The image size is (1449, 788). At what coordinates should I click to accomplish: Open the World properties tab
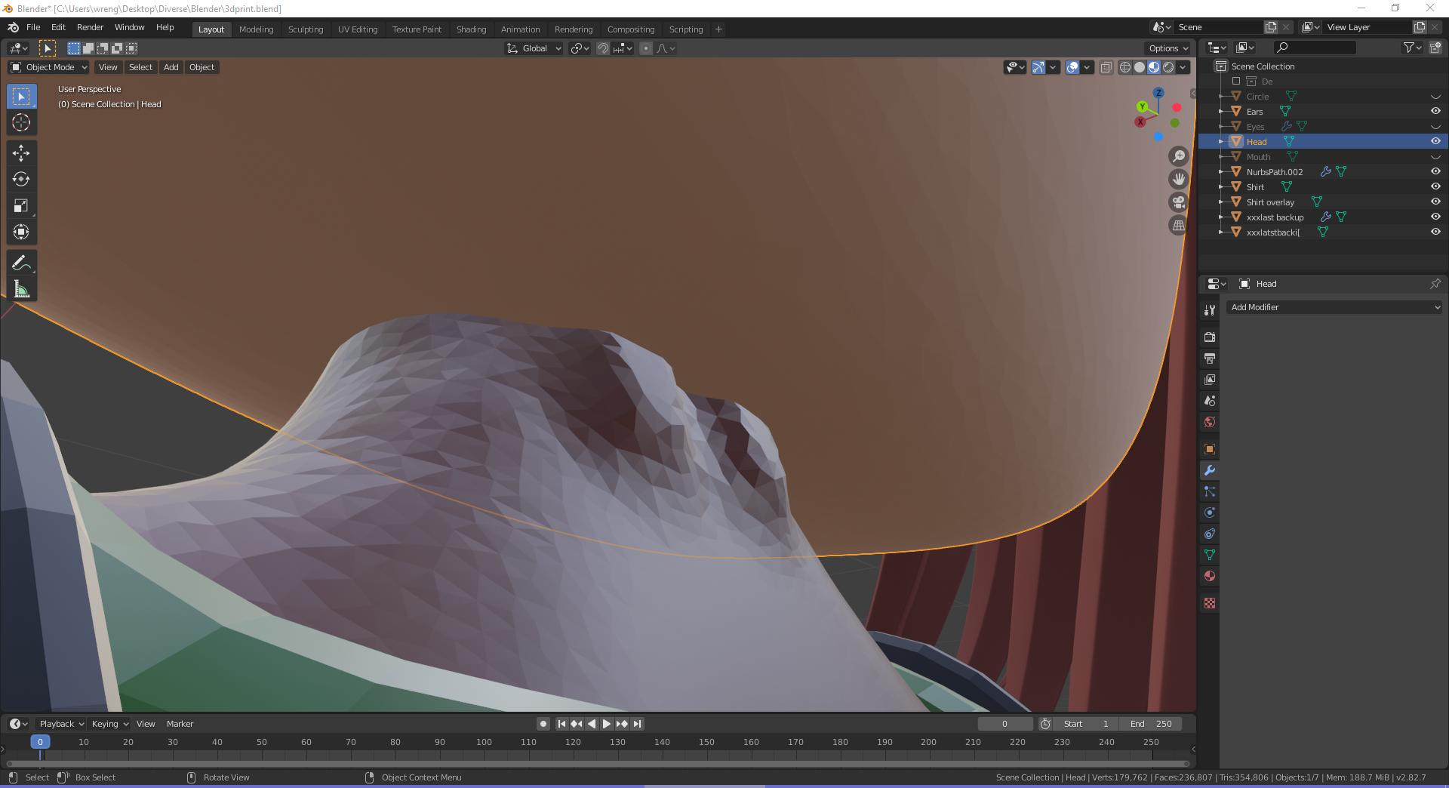click(1210, 421)
